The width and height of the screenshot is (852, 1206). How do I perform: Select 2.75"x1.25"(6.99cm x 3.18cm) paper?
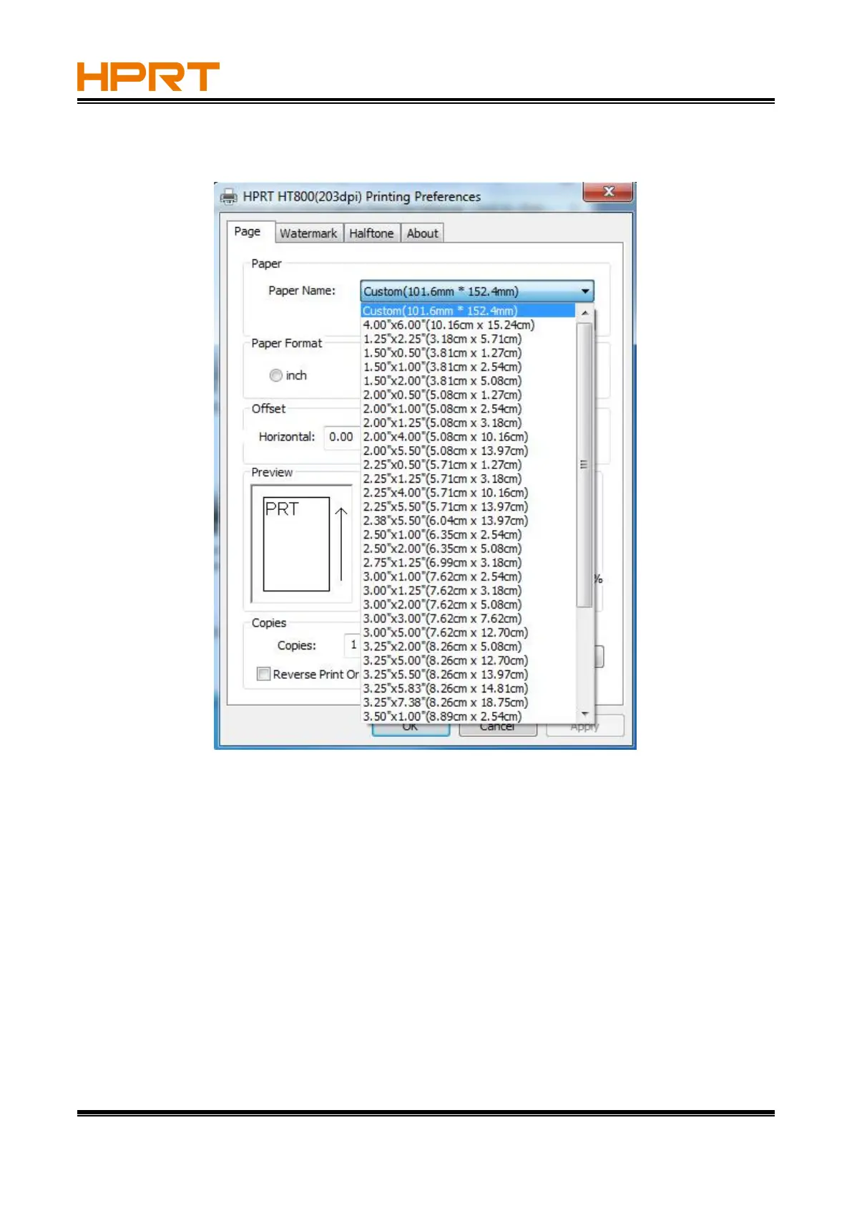468,562
